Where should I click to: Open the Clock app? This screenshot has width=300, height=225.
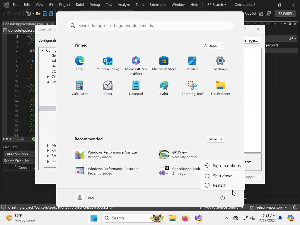pyautogui.click(x=108, y=88)
